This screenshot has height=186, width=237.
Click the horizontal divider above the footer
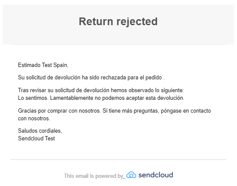(118, 160)
